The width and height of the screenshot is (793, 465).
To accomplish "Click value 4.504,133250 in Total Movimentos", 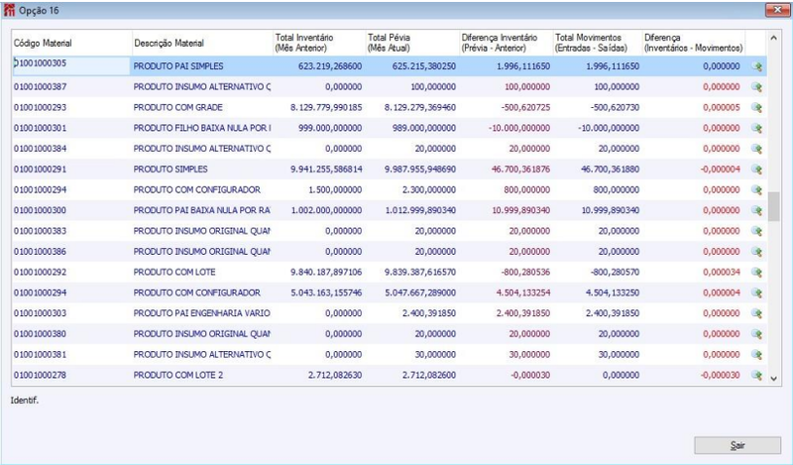I will point(612,292).
